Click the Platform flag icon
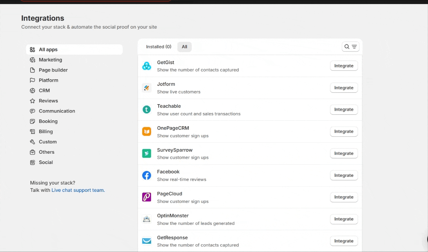 pyautogui.click(x=32, y=80)
